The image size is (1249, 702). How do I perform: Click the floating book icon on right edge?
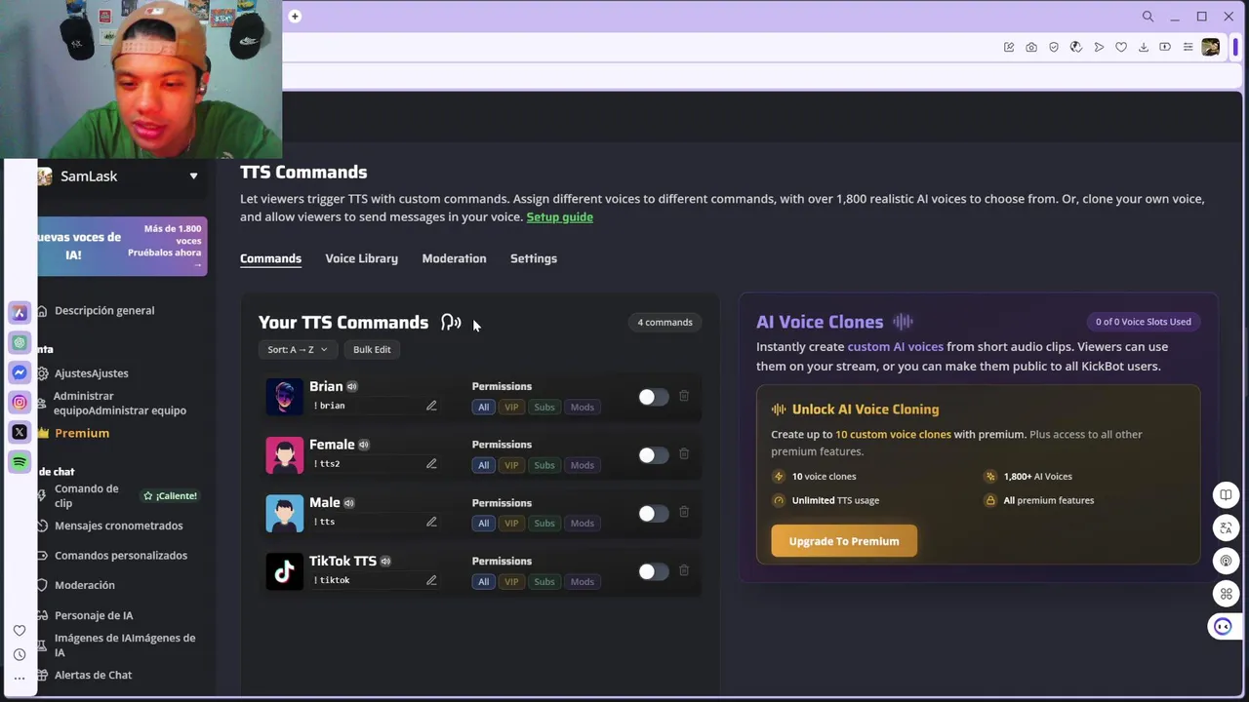pos(1227,494)
